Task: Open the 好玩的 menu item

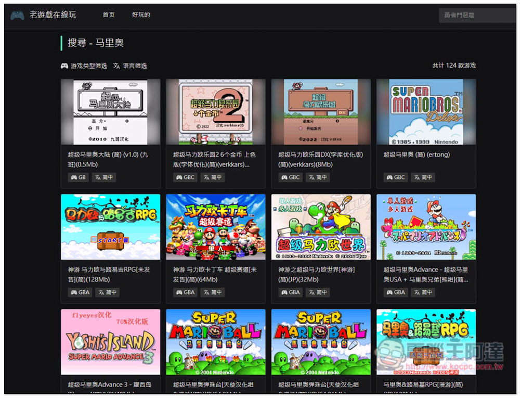Action: click(141, 15)
